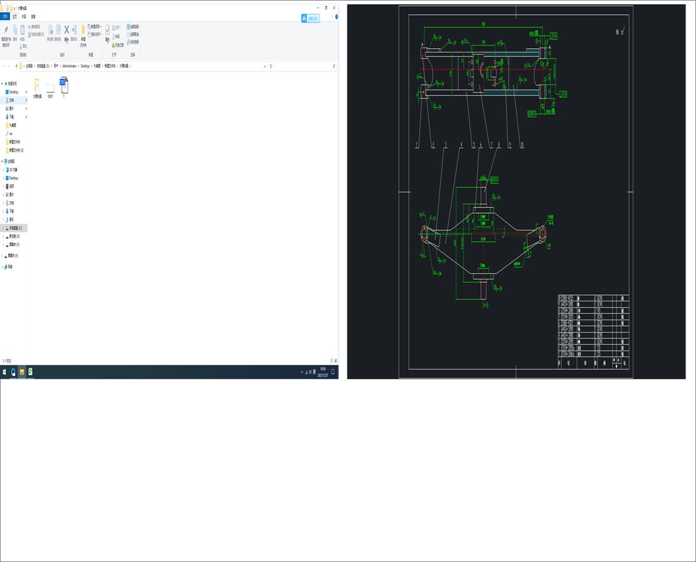This screenshot has width=696, height=562.
Task: Switch to details view in status bar
Action: coord(332,361)
